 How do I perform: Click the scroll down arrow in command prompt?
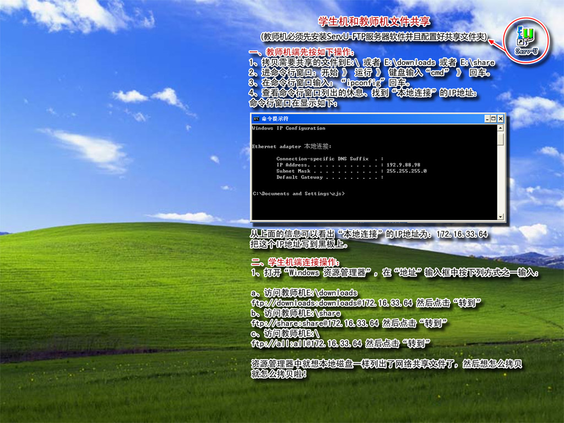[500, 216]
